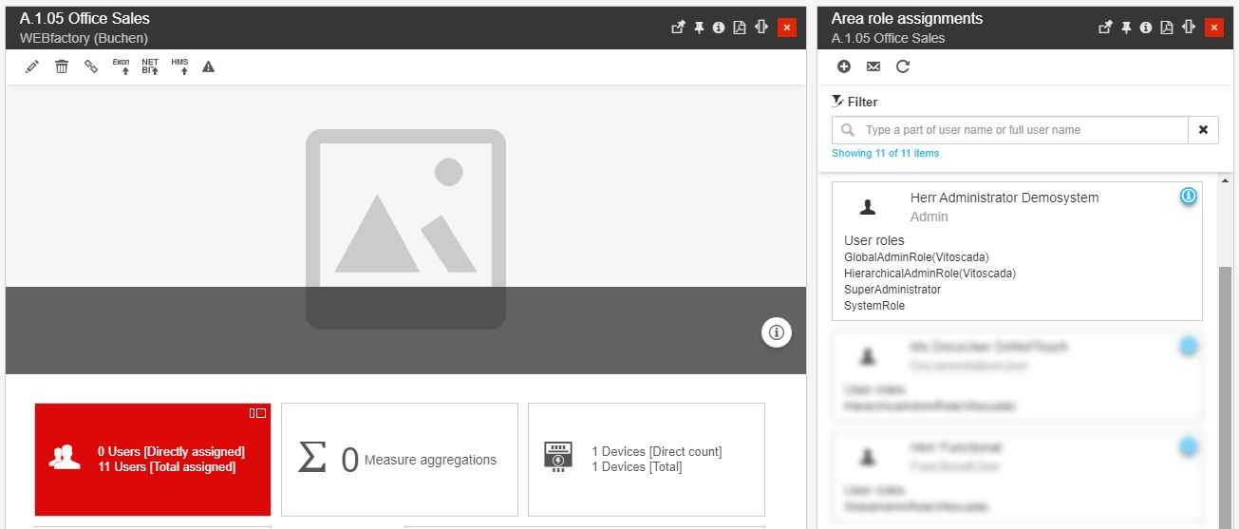Toggle width of the Office Sales panel
The width and height of the screenshot is (1239, 529).
click(761, 28)
